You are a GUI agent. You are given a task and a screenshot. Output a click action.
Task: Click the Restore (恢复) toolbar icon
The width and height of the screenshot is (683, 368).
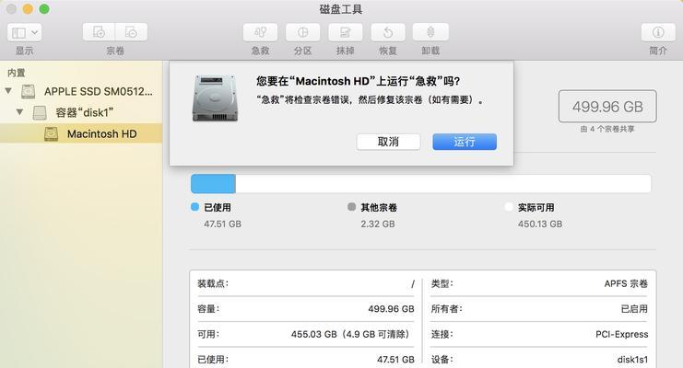point(388,32)
